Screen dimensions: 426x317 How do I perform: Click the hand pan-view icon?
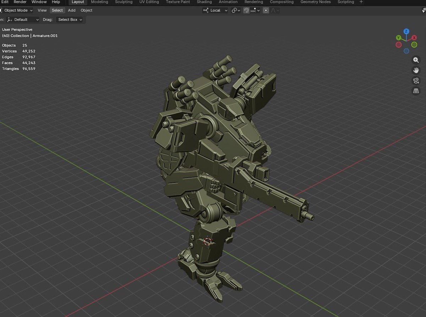click(x=416, y=71)
